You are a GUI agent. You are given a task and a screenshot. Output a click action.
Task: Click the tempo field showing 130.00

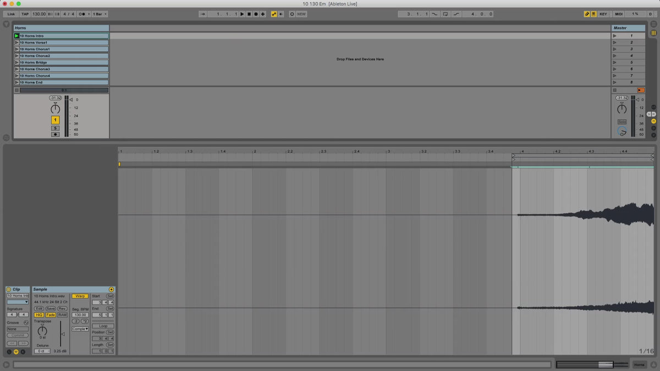coord(38,14)
